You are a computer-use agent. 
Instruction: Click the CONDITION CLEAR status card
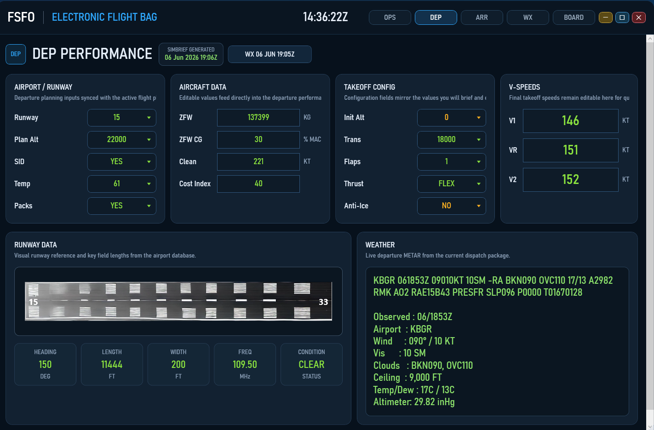click(312, 364)
